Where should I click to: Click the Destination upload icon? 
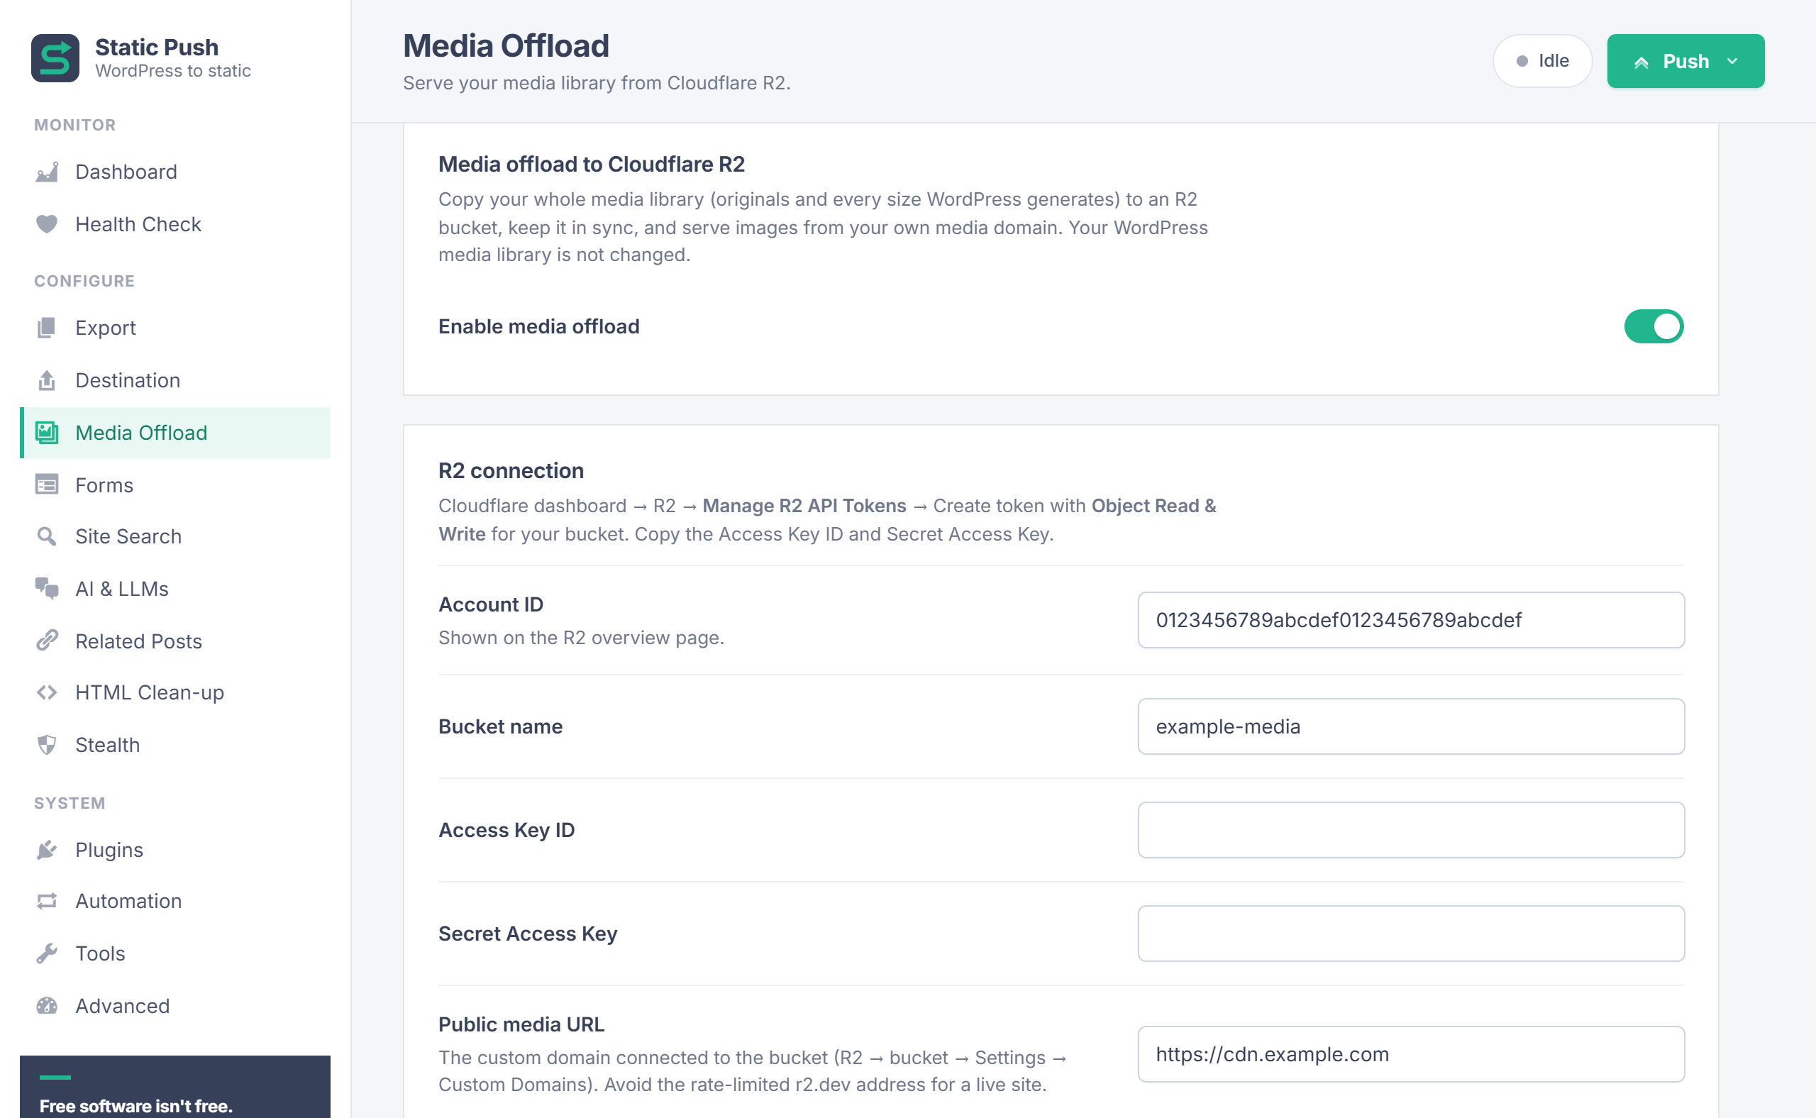pos(47,380)
